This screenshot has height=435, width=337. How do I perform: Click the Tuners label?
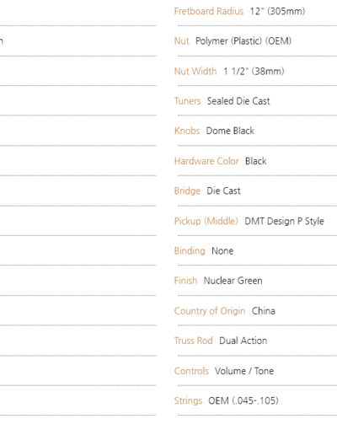pyautogui.click(x=187, y=101)
